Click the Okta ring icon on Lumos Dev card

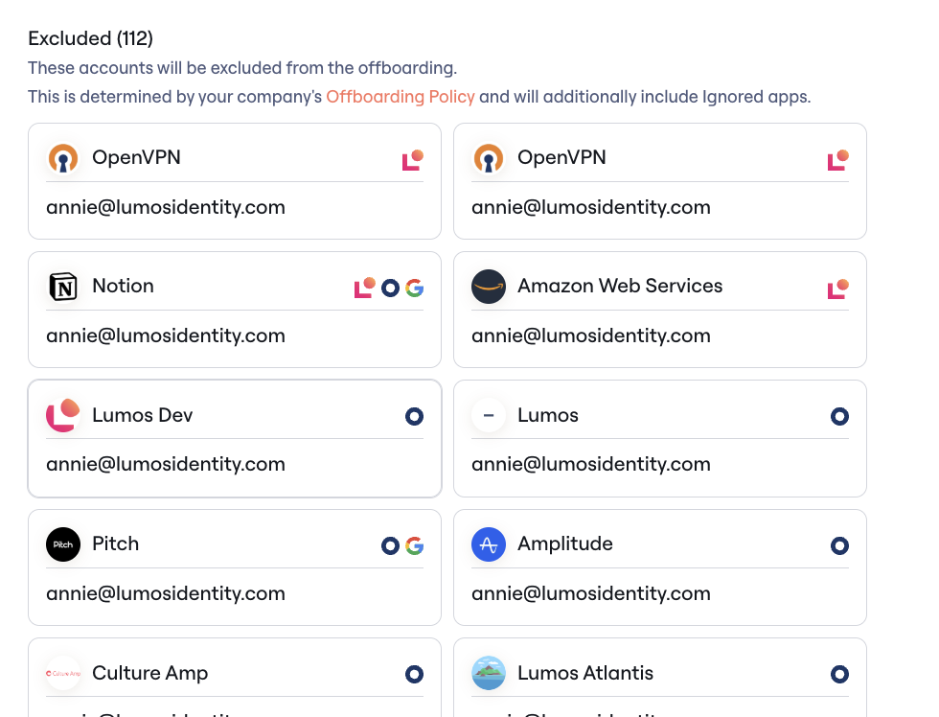pos(414,416)
